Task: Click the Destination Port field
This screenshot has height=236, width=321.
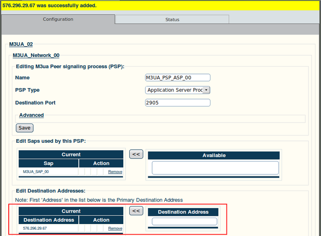Action: (178, 103)
